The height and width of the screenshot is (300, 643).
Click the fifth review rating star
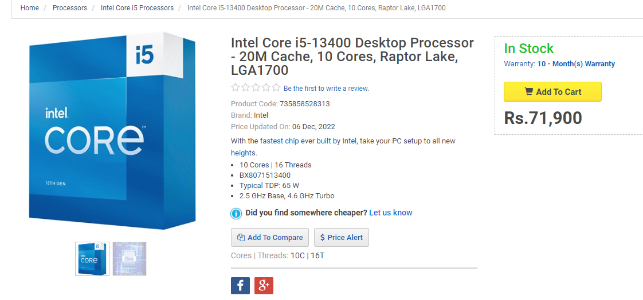click(x=276, y=88)
